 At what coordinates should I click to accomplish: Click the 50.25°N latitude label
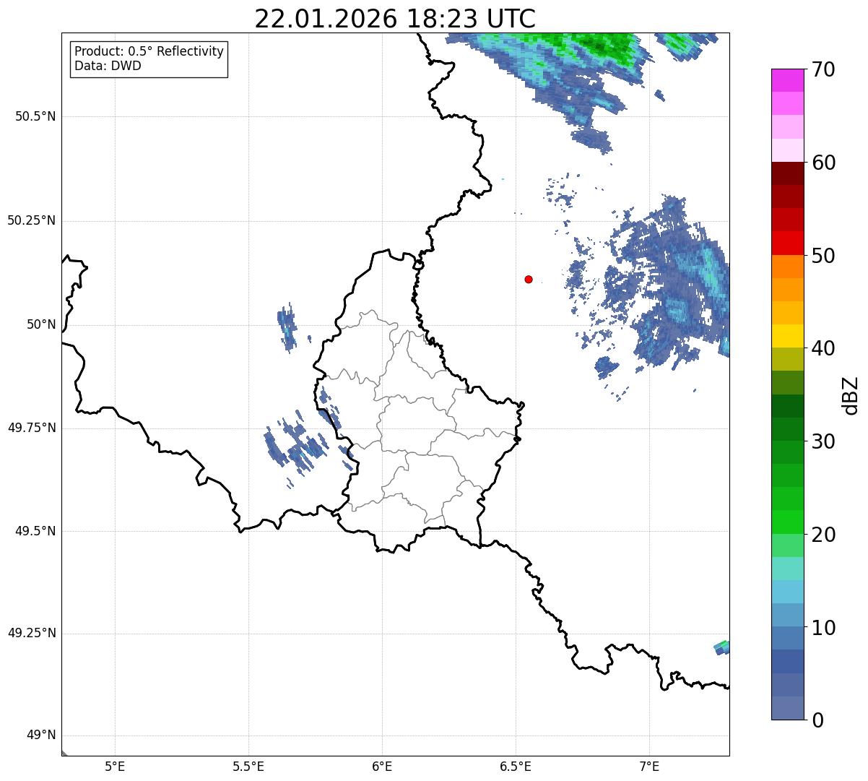point(32,220)
